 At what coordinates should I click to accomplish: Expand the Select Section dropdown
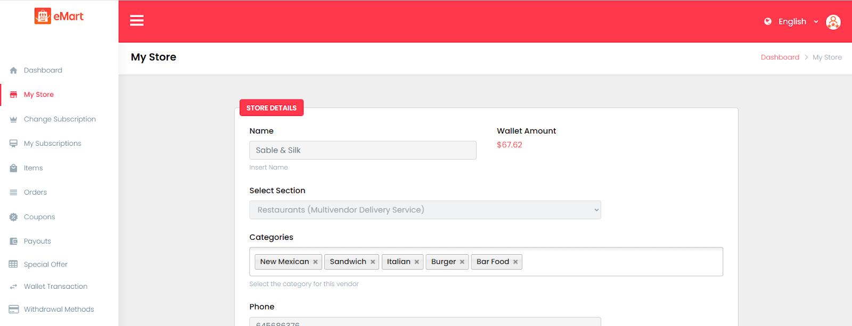(425, 210)
